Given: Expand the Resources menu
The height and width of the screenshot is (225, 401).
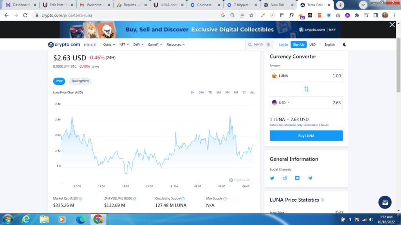Looking at the screenshot, I should (x=176, y=45).
